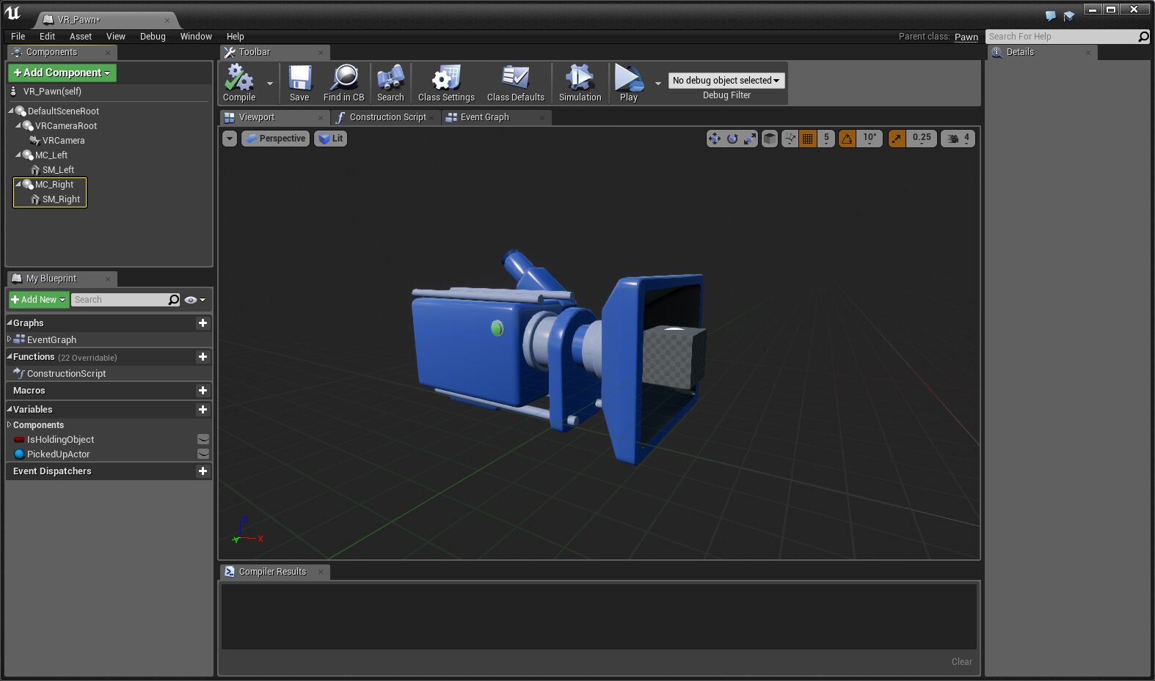The image size is (1155, 681).
Task: Switch to the Event Graph tab
Action: pos(484,117)
